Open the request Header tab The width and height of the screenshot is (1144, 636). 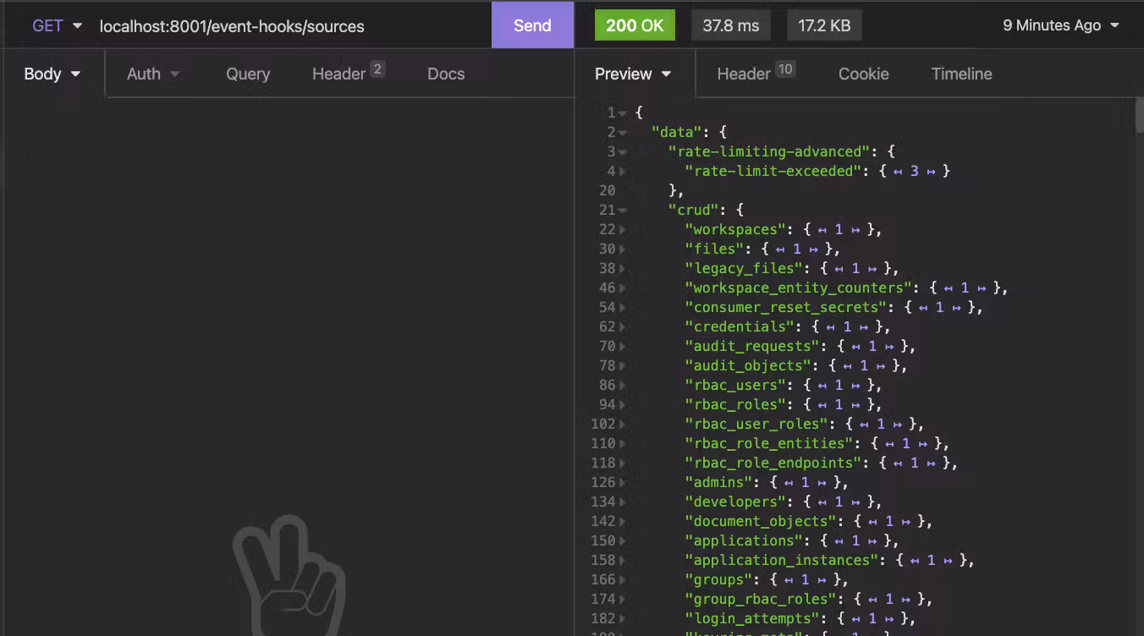click(x=347, y=74)
